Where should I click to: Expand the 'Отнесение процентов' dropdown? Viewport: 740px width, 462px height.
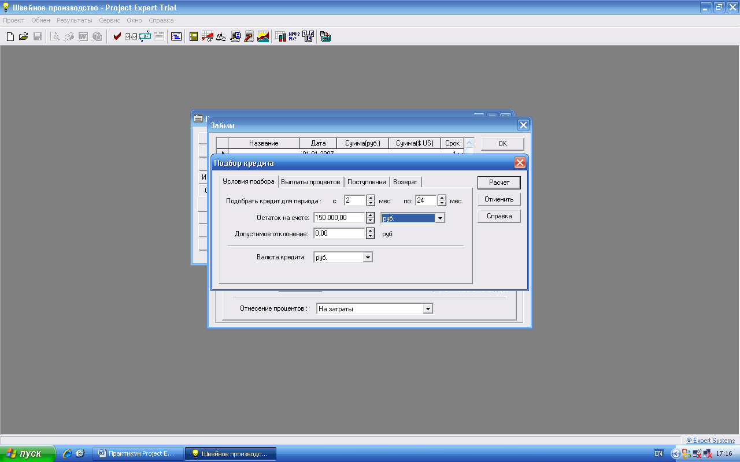[428, 309]
